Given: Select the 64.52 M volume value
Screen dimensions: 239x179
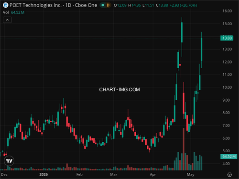Looking at the screenshot, I should tap(18, 12).
